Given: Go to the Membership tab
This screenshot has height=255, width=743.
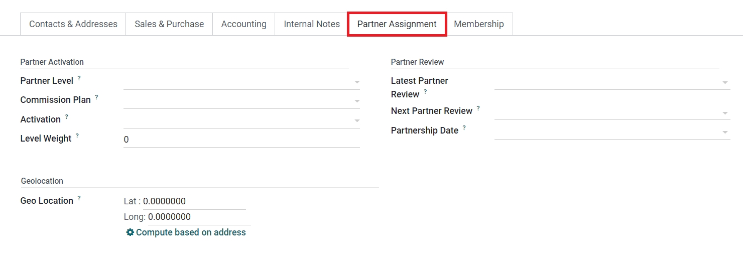Looking at the screenshot, I should click(478, 24).
